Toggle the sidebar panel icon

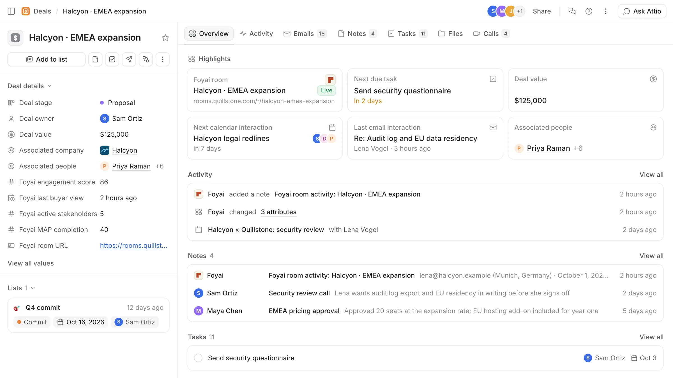tap(11, 11)
